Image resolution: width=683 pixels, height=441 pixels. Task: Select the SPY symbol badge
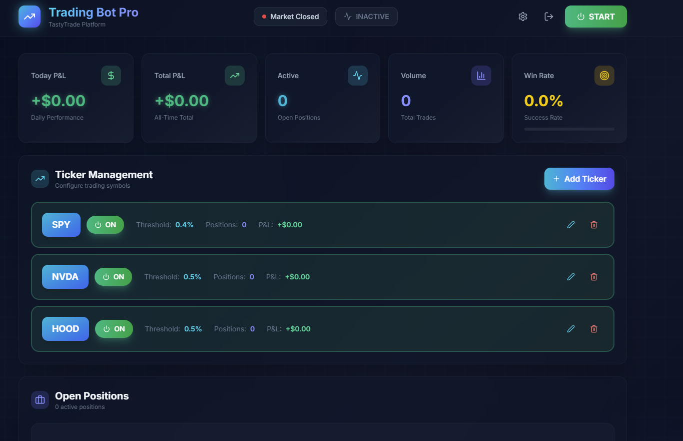[x=61, y=225]
